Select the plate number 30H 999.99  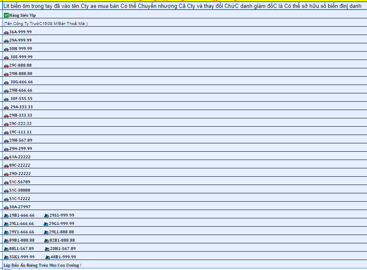[x=20, y=49]
